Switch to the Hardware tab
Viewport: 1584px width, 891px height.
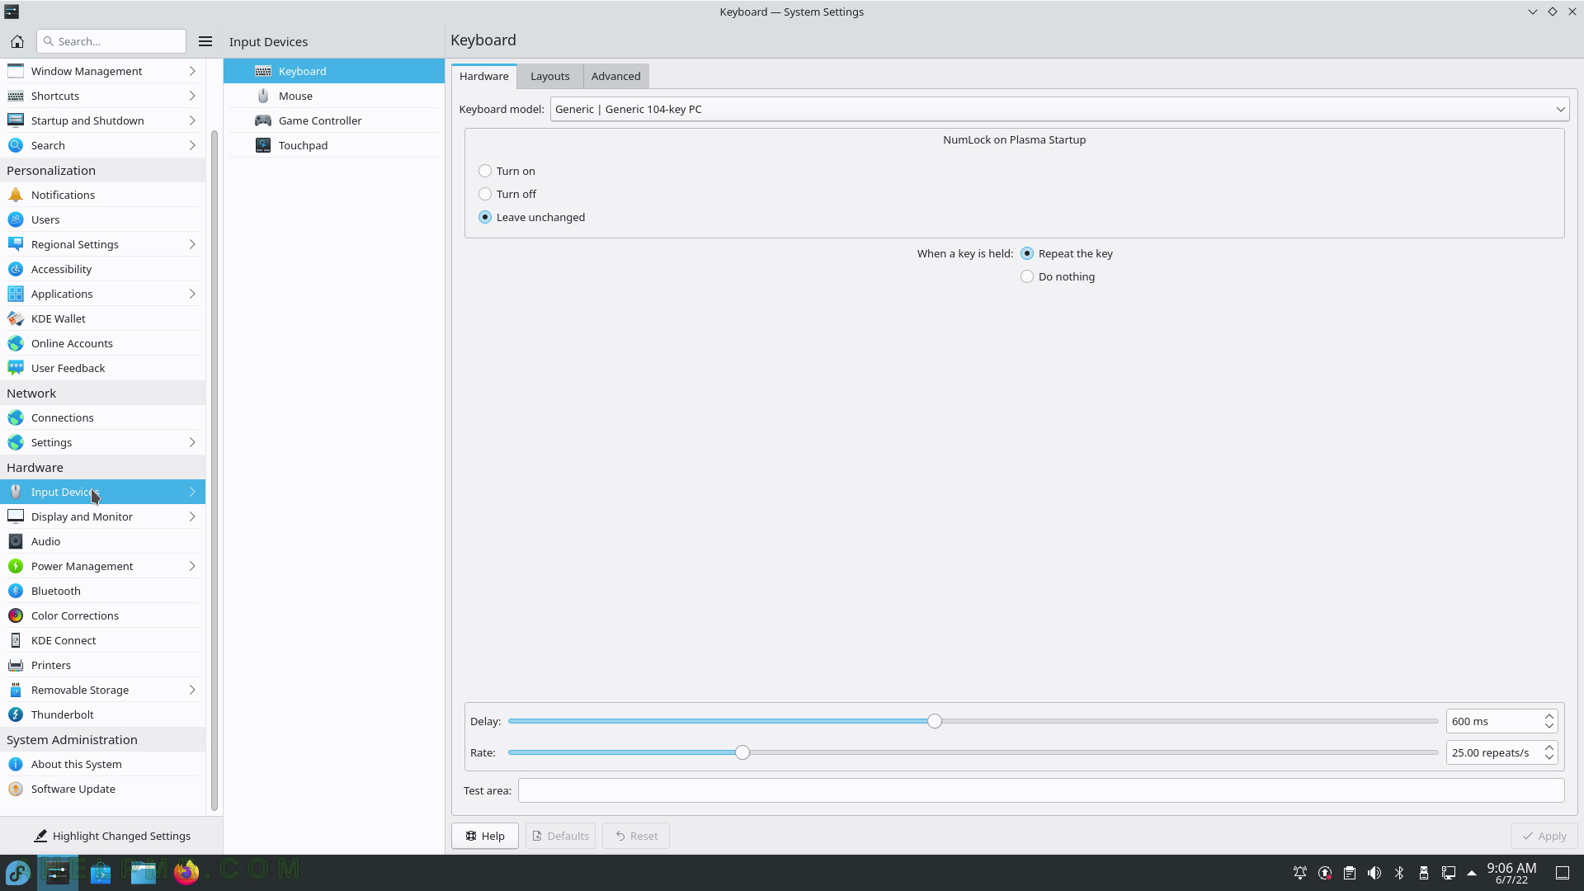tap(484, 76)
